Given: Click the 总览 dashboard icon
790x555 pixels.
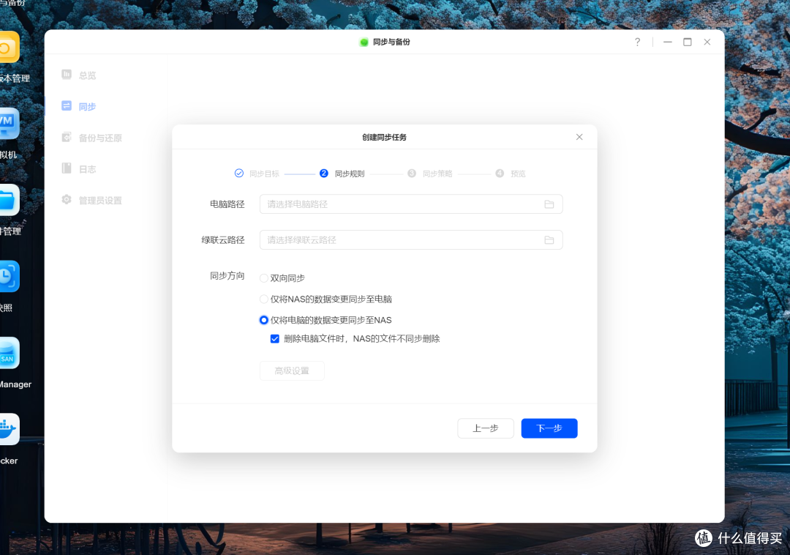Looking at the screenshot, I should coord(67,75).
